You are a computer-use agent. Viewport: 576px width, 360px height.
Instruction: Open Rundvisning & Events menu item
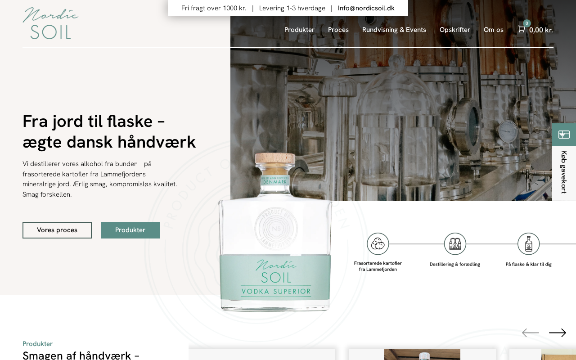click(394, 30)
